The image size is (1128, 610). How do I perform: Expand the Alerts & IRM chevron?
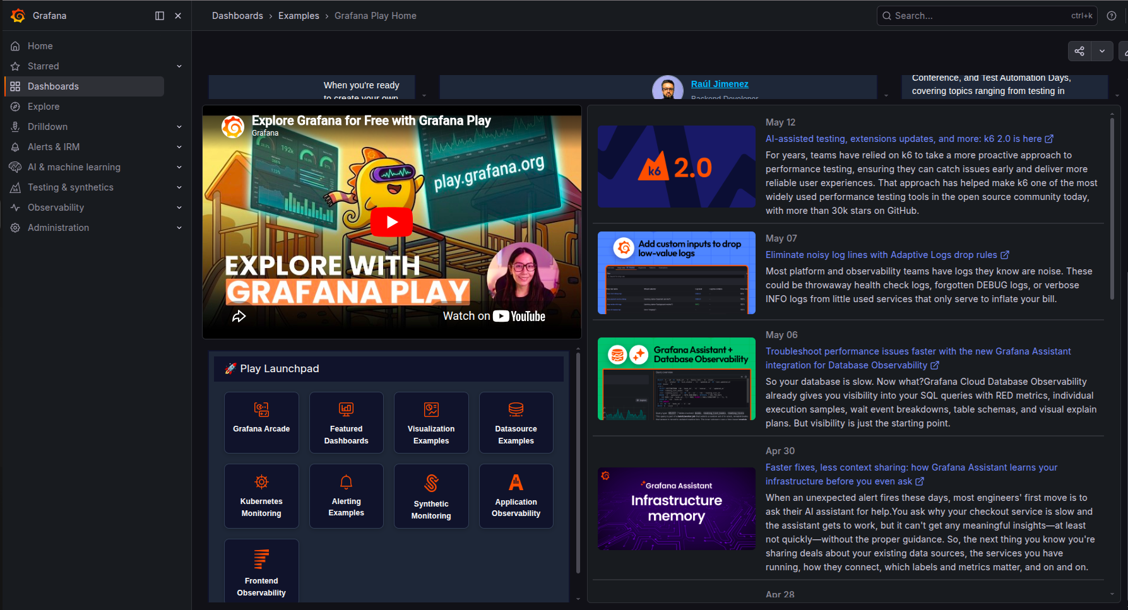point(179,147)
